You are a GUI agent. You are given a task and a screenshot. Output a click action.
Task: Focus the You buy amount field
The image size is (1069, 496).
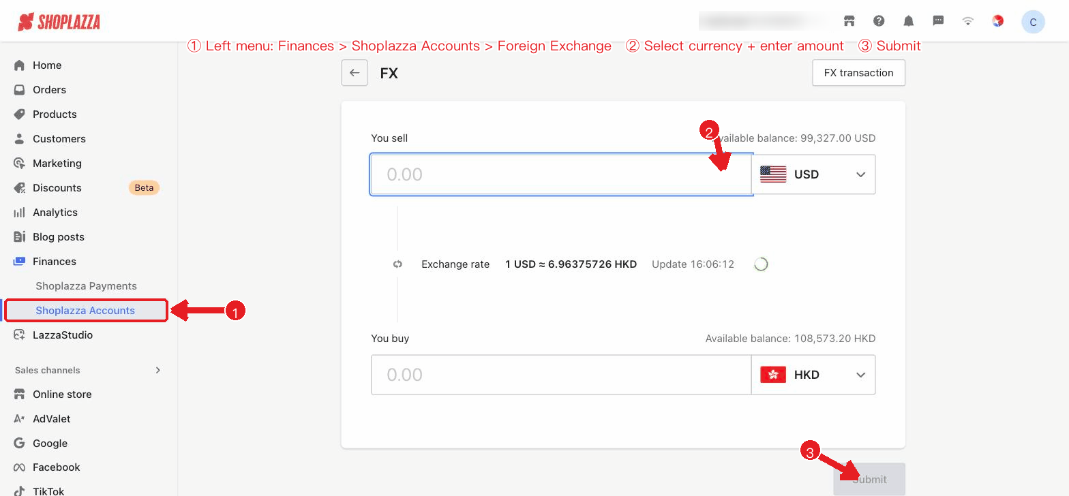click(561, 375)
